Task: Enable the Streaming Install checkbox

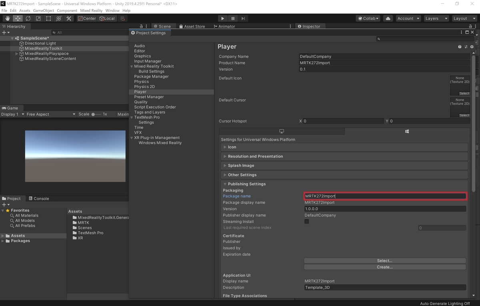Action: click(x=307, y=221)
